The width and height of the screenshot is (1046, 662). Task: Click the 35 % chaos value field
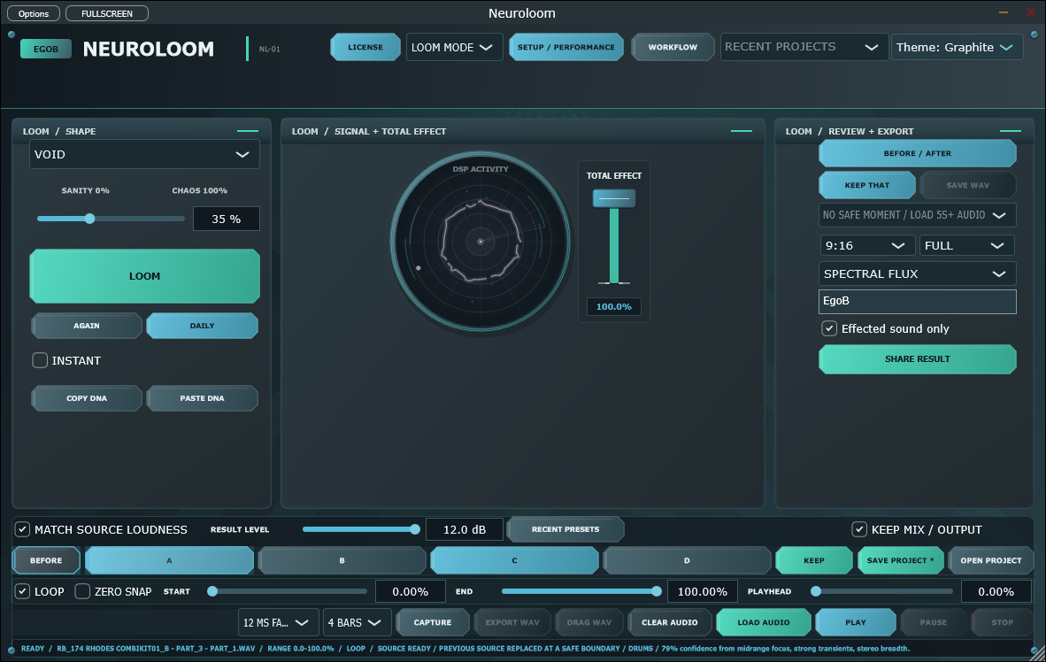point(227,219)
